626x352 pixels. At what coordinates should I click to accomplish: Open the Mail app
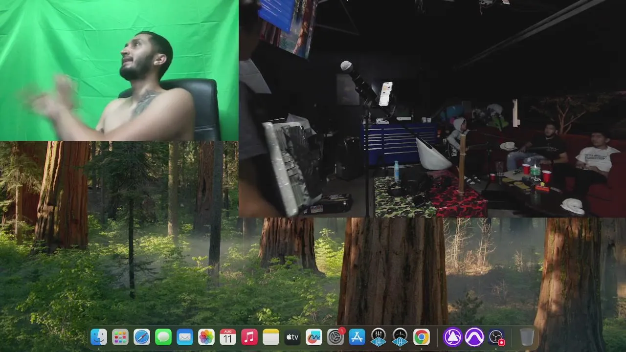click(x=185, y=337)
